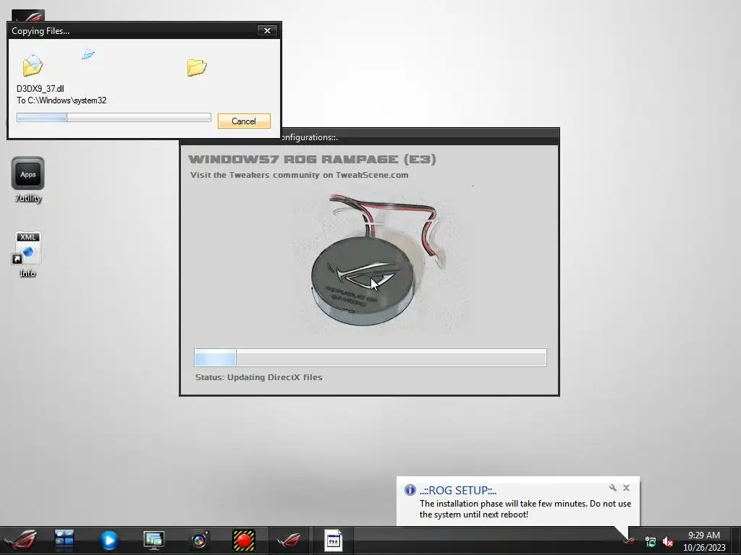
Task: Open the Info XML desktop shortcut
Action: tap(28, 254)
